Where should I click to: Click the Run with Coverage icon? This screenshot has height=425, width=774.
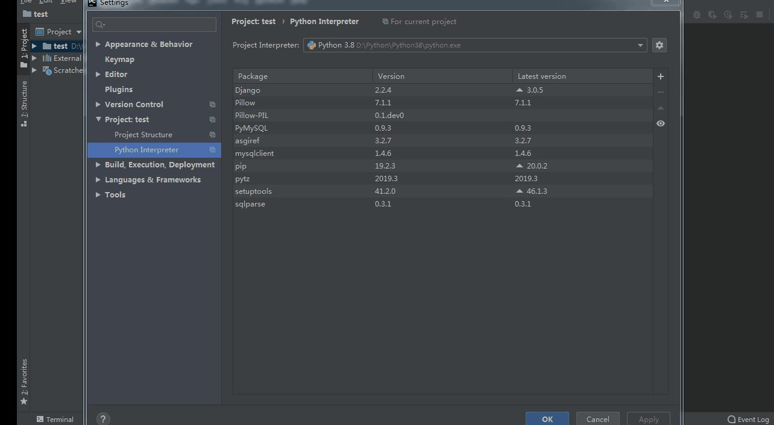pyautogui.click(x=713, y=14)
